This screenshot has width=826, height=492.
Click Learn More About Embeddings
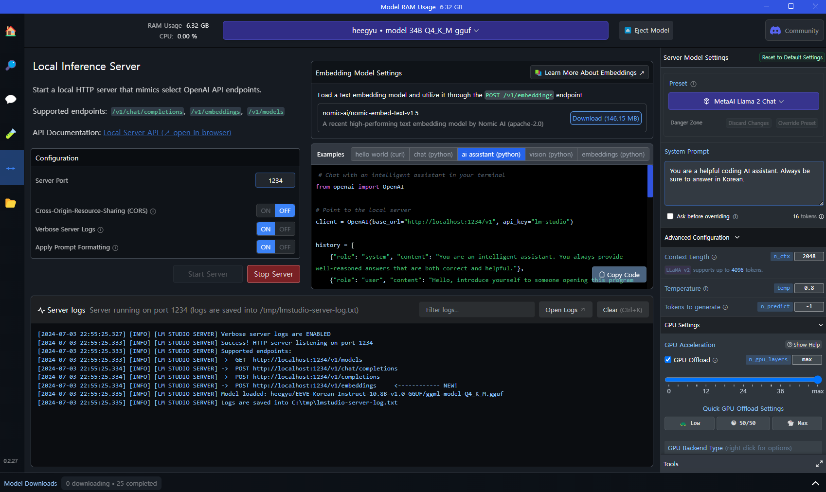click(x=589, y=72)
